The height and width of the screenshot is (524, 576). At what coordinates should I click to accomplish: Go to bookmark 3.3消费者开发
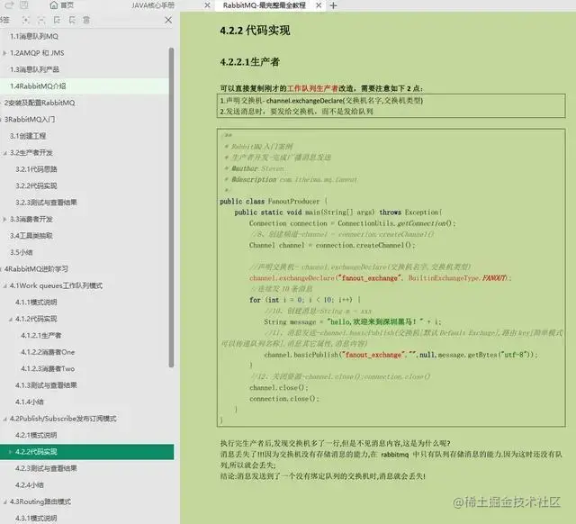[31, 220]
